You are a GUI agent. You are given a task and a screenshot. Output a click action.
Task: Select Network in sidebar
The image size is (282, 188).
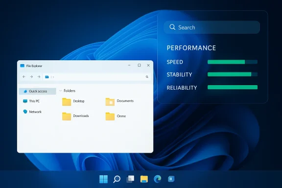32,112
